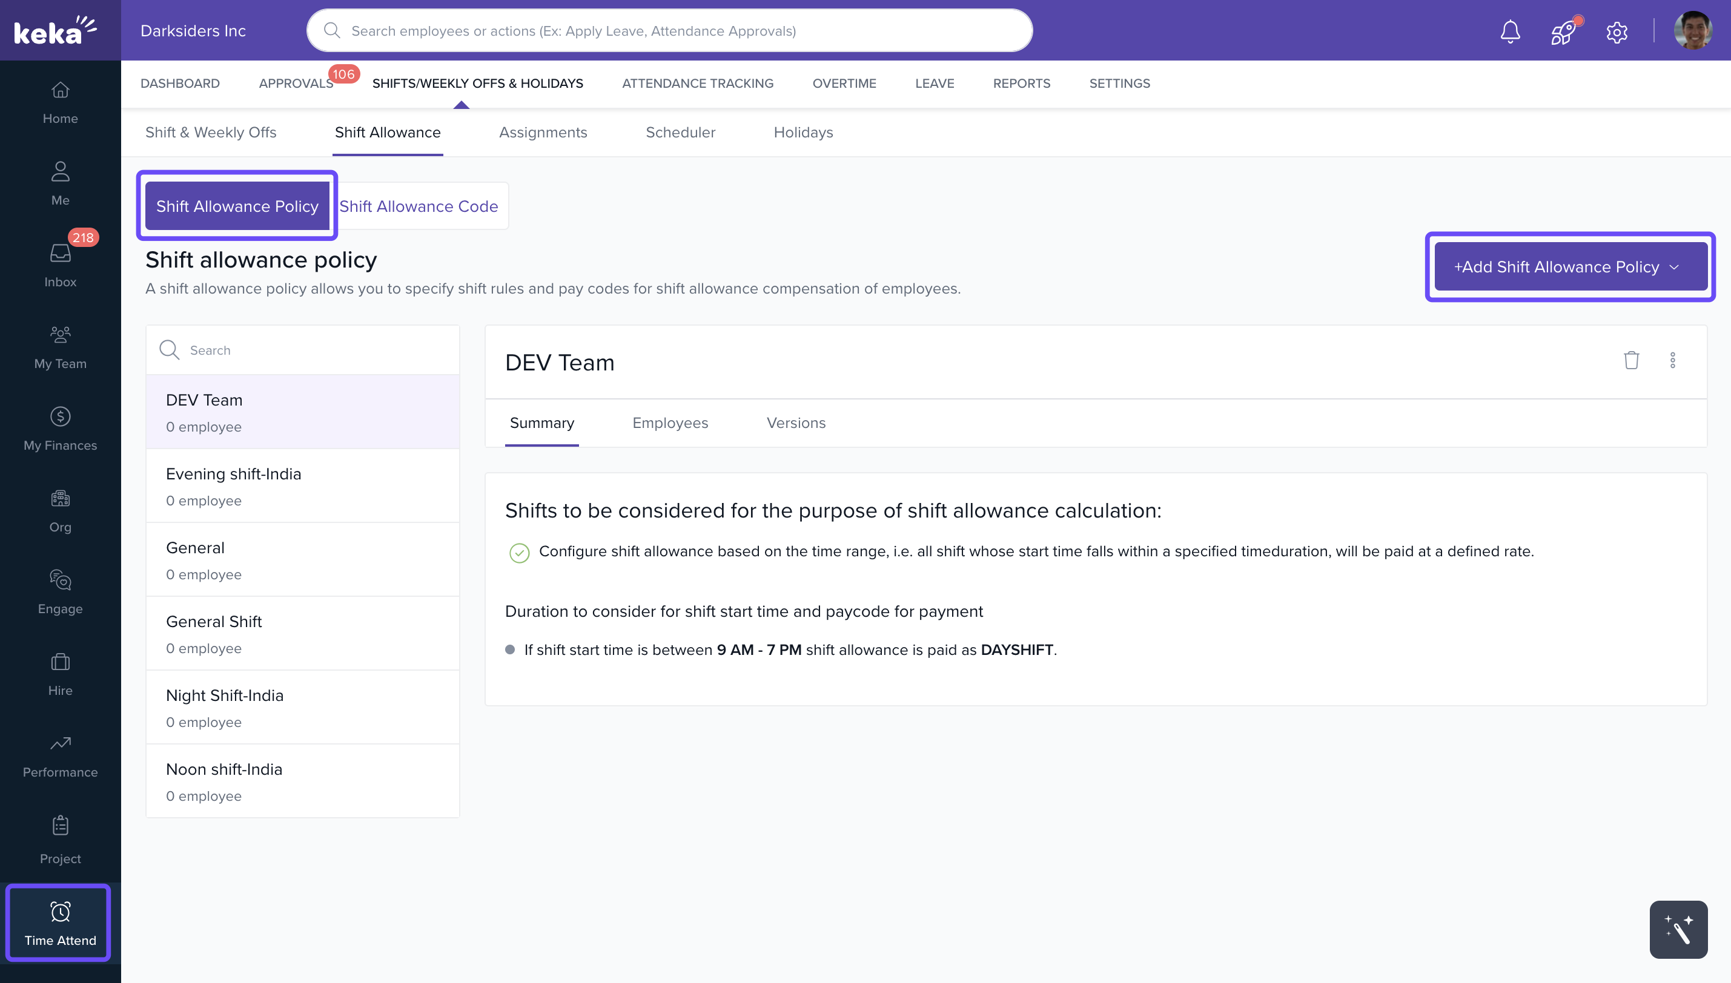Open the Performance section in sidebar

click(60, 756)
